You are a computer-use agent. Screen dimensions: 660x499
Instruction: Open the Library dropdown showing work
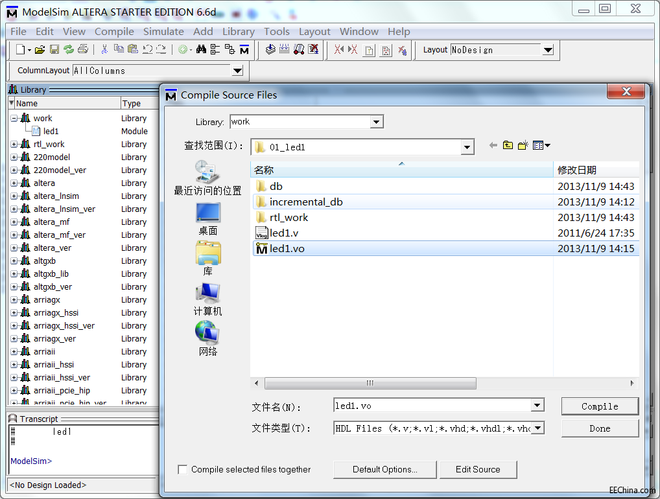click(x=376, y=122)
